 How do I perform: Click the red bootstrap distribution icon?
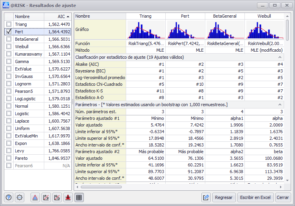[x=68, y=198]
